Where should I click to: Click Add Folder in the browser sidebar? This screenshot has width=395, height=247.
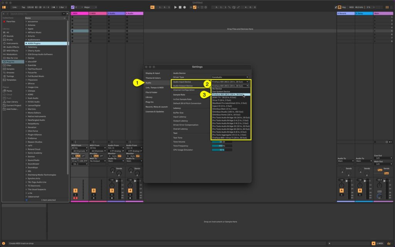tap(13, 109)
